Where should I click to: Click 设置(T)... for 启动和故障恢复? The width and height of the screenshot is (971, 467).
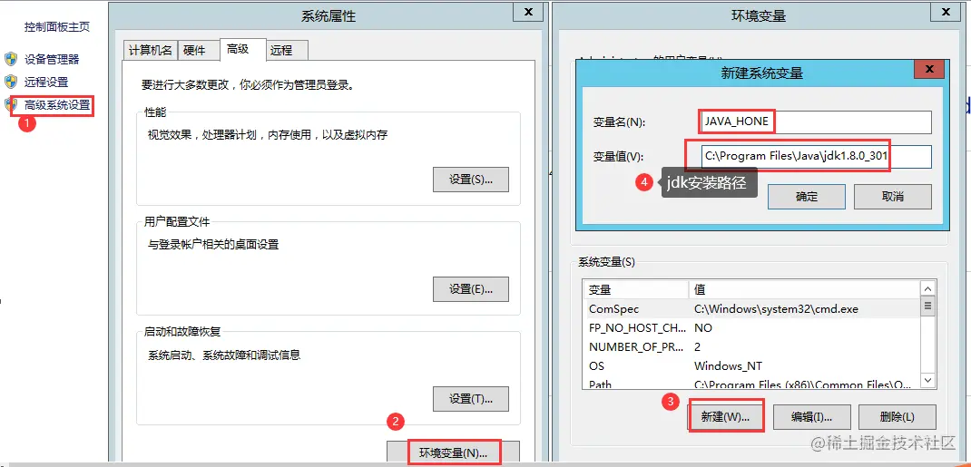[471, 399]
